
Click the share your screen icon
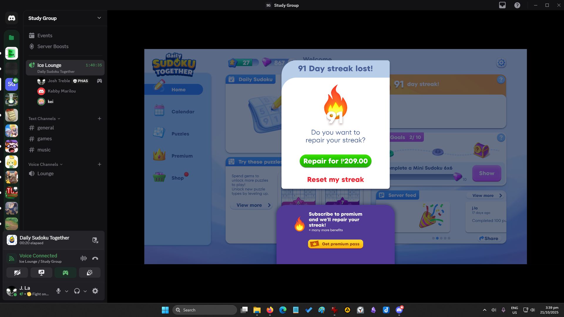[x=41, y=273]
